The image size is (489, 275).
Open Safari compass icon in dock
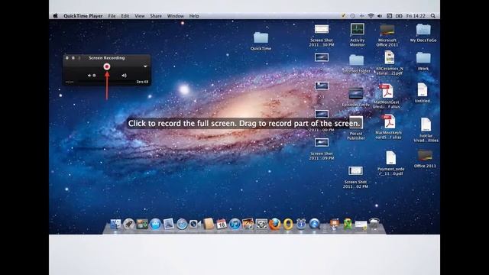[182, 224]
